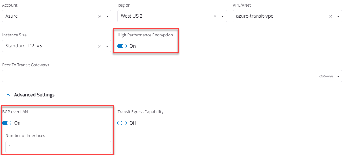Image resolution: width=343 pixels, height=155 pixels.
Task: Turn off High Performance Encryption
Action: pos(122,46)
